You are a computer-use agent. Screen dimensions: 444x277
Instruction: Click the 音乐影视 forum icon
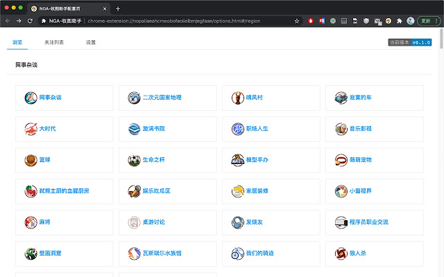pos(341,129)
